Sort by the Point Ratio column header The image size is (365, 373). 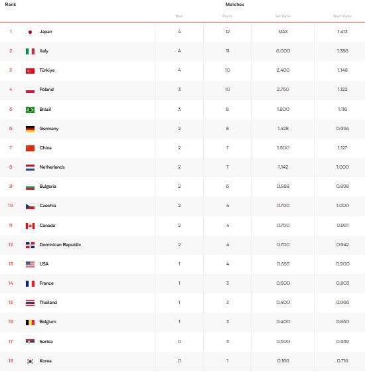click(x=342, y=16)
